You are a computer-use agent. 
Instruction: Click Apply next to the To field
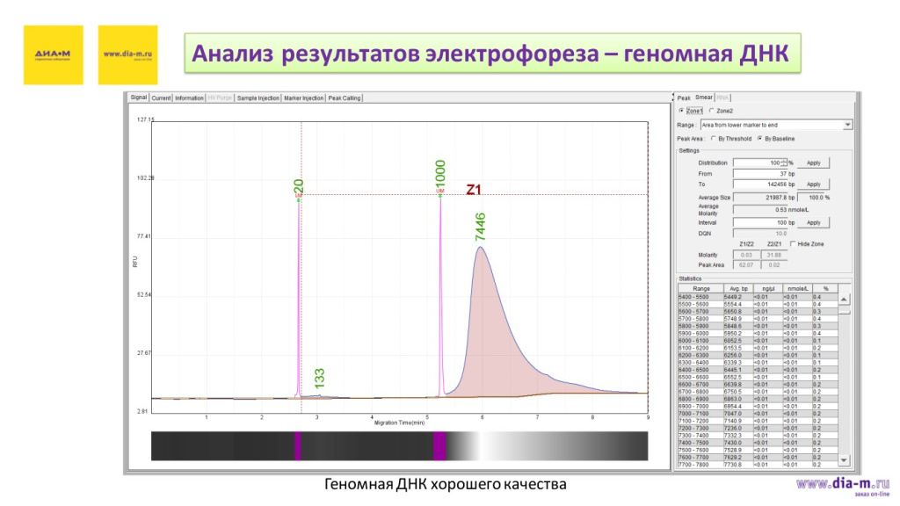(813, 184)
